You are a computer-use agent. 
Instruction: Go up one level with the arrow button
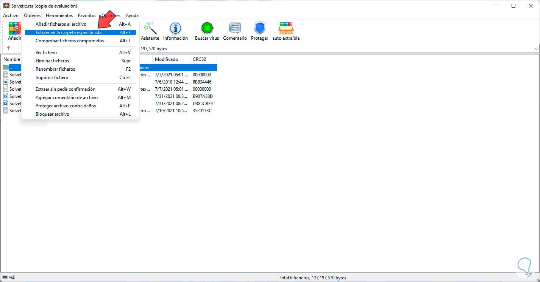point(9,48)
